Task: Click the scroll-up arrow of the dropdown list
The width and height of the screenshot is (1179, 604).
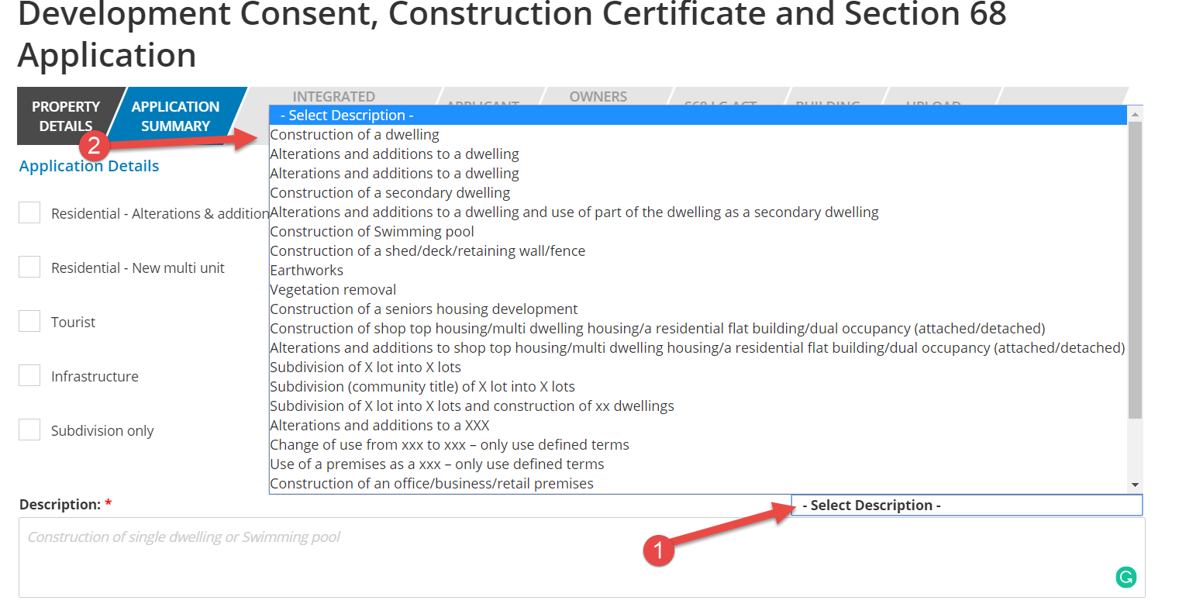Action: point(1136,114)
